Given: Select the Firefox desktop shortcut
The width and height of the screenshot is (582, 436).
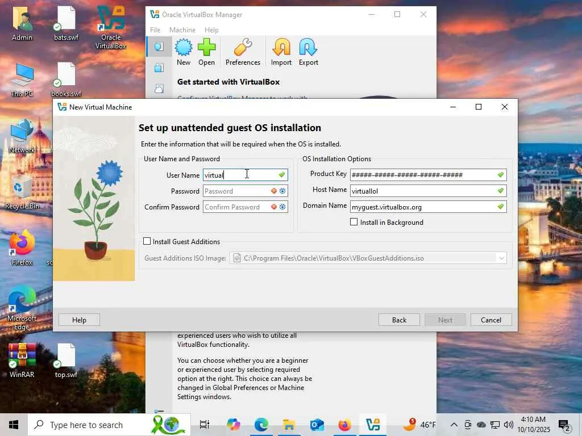Looking at the screenshot, I should 22,248.
